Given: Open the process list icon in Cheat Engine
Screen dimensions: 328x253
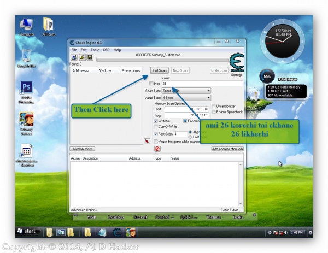Looking at the screenshot, I should pyautogui.click(x=74, y=57).
